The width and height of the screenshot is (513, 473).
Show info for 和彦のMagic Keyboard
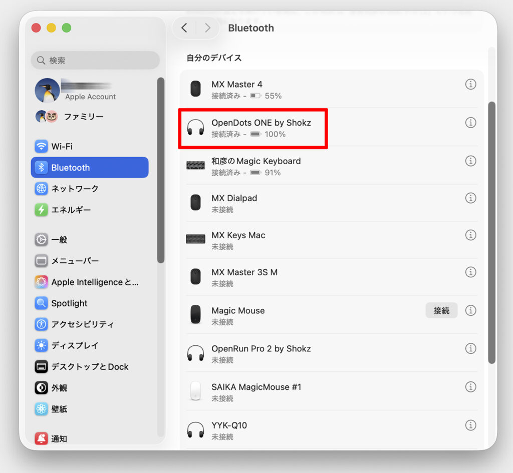click(470, 161)
